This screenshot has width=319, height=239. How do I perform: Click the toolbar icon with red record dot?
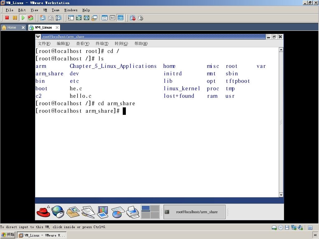tap(133, 18)
